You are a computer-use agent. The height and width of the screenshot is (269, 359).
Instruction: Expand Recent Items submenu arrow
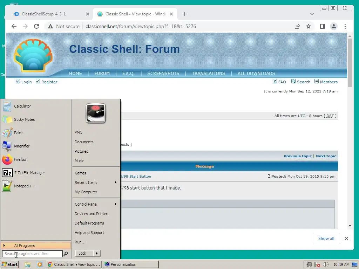coord(115,182)
